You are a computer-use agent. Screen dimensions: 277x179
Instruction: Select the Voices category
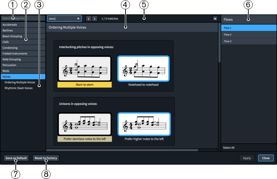tap(23, 77)
